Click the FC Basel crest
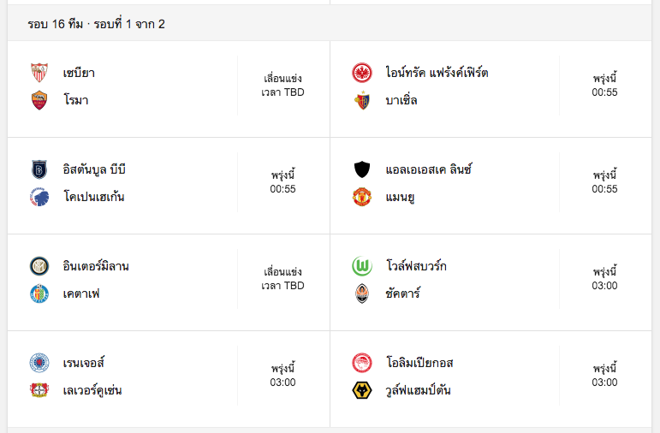 [x=362, y=100]
